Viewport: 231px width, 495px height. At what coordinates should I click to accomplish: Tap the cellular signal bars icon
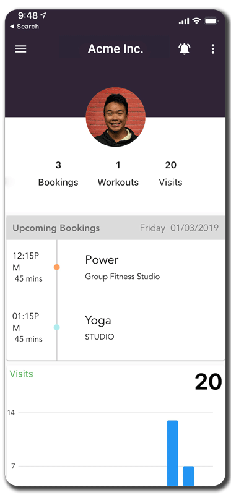pos(183,22)
